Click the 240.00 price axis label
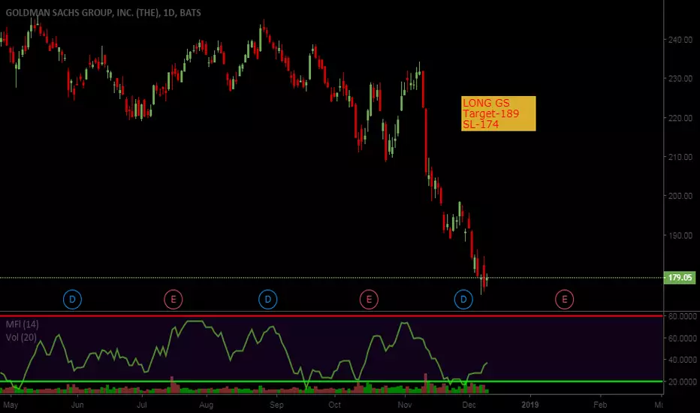Viewport: 700px width, 413px height. (680, 40)
